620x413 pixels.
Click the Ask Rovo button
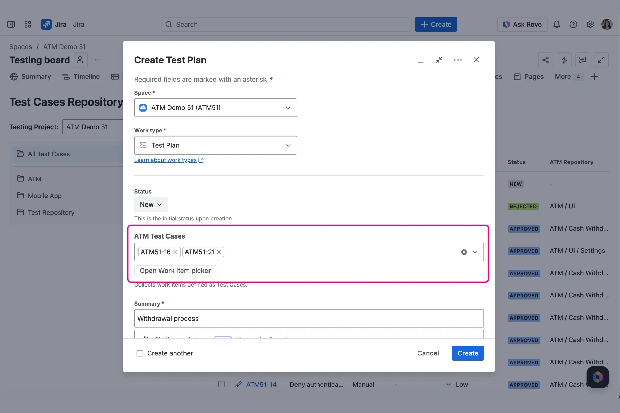pyautogui.click(x=522, y=24)
